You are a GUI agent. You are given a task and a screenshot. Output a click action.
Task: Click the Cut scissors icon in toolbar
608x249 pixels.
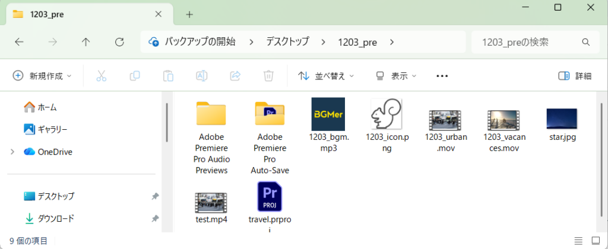pyautogui.click(x=101, y=76)
